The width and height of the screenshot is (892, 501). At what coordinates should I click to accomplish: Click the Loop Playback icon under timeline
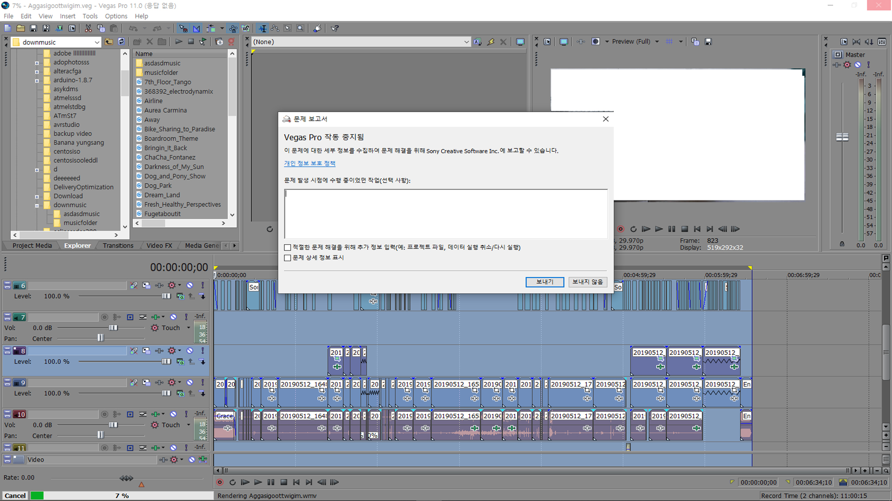233,482
